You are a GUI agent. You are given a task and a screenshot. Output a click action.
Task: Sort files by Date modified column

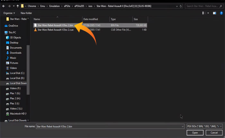click(x=91, y=19)
